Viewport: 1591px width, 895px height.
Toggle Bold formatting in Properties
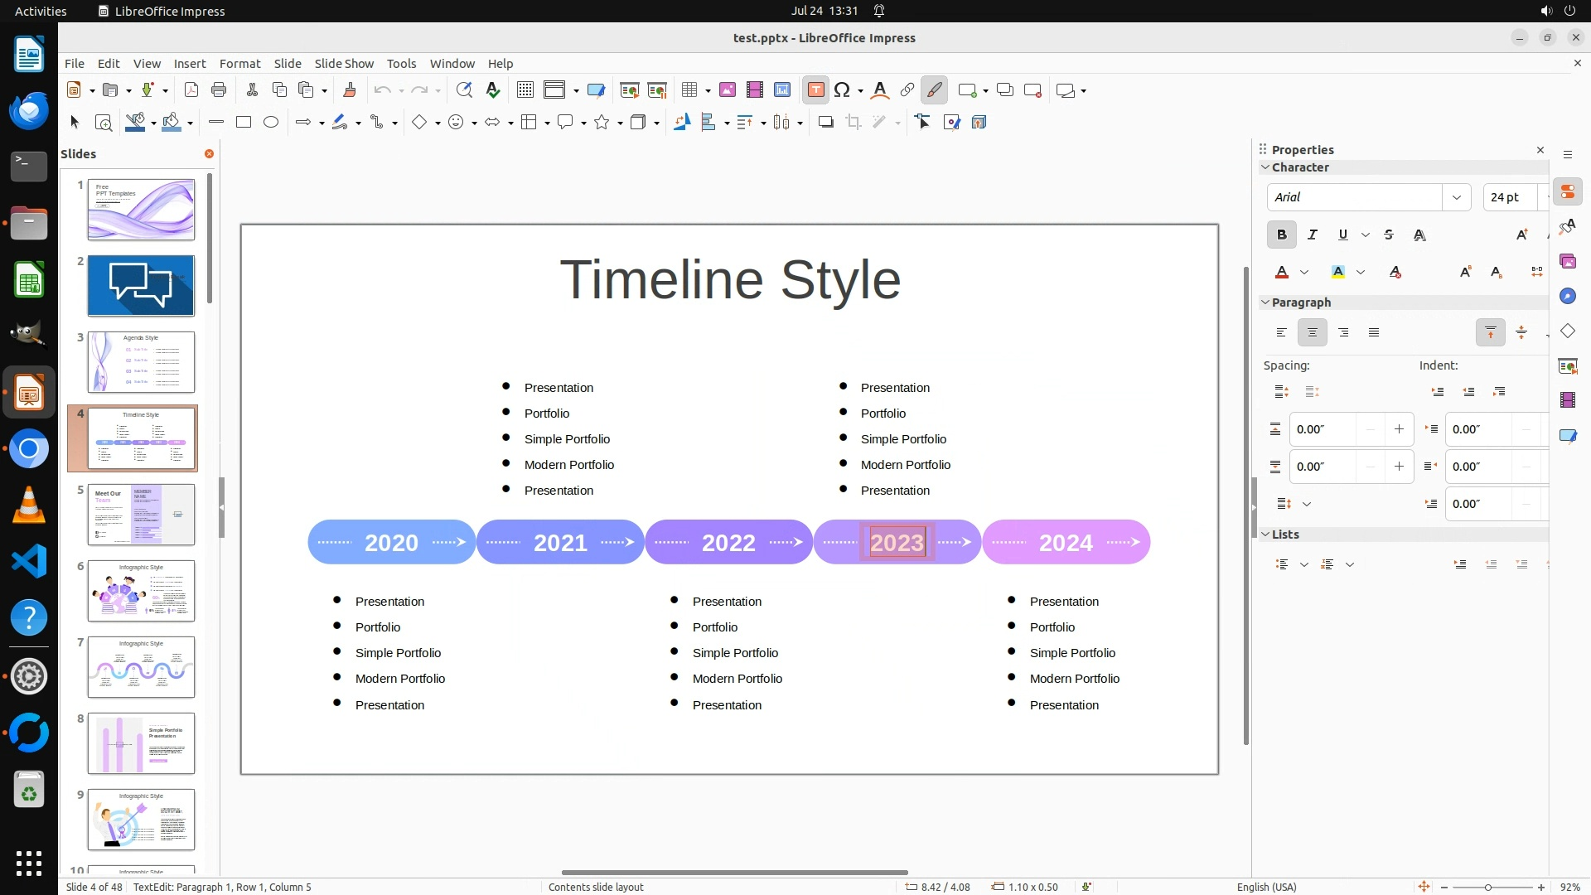[x=1281, y=235]
